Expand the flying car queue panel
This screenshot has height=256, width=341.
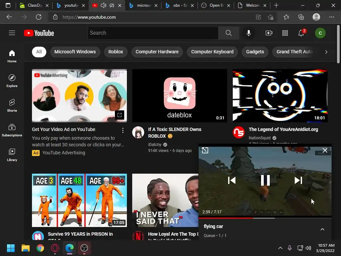[322, 229]
